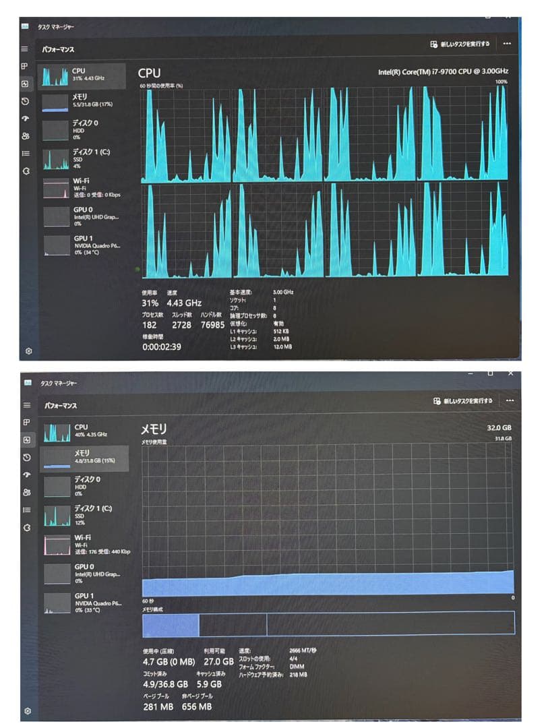Screen dimensions: 546x728
Task: Open Settings gear in top Task Manager window
Action: pos(28,351)
